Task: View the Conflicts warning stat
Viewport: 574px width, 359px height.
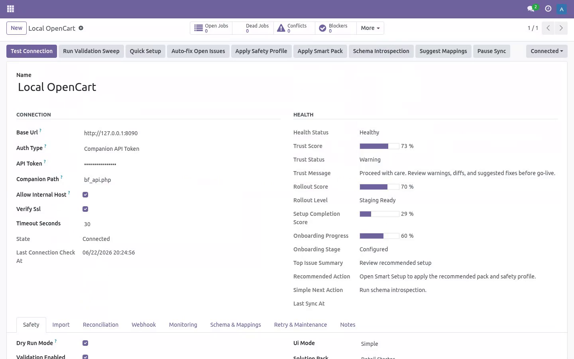Action: [294, 28]
